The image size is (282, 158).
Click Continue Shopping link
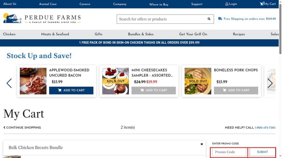click(x=22, y=128)
